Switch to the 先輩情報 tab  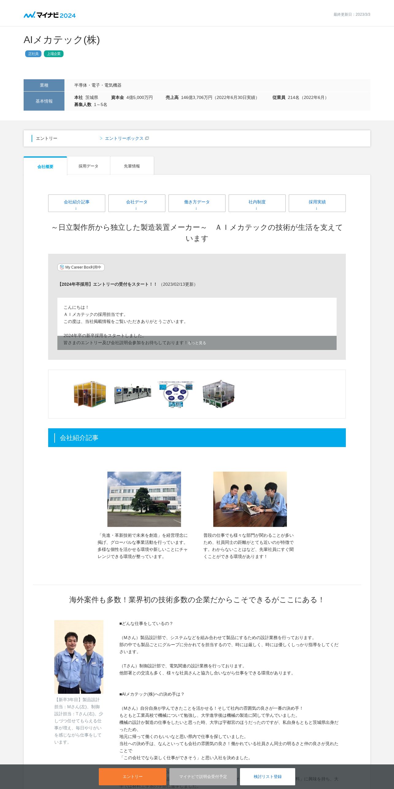pos(132,166)
